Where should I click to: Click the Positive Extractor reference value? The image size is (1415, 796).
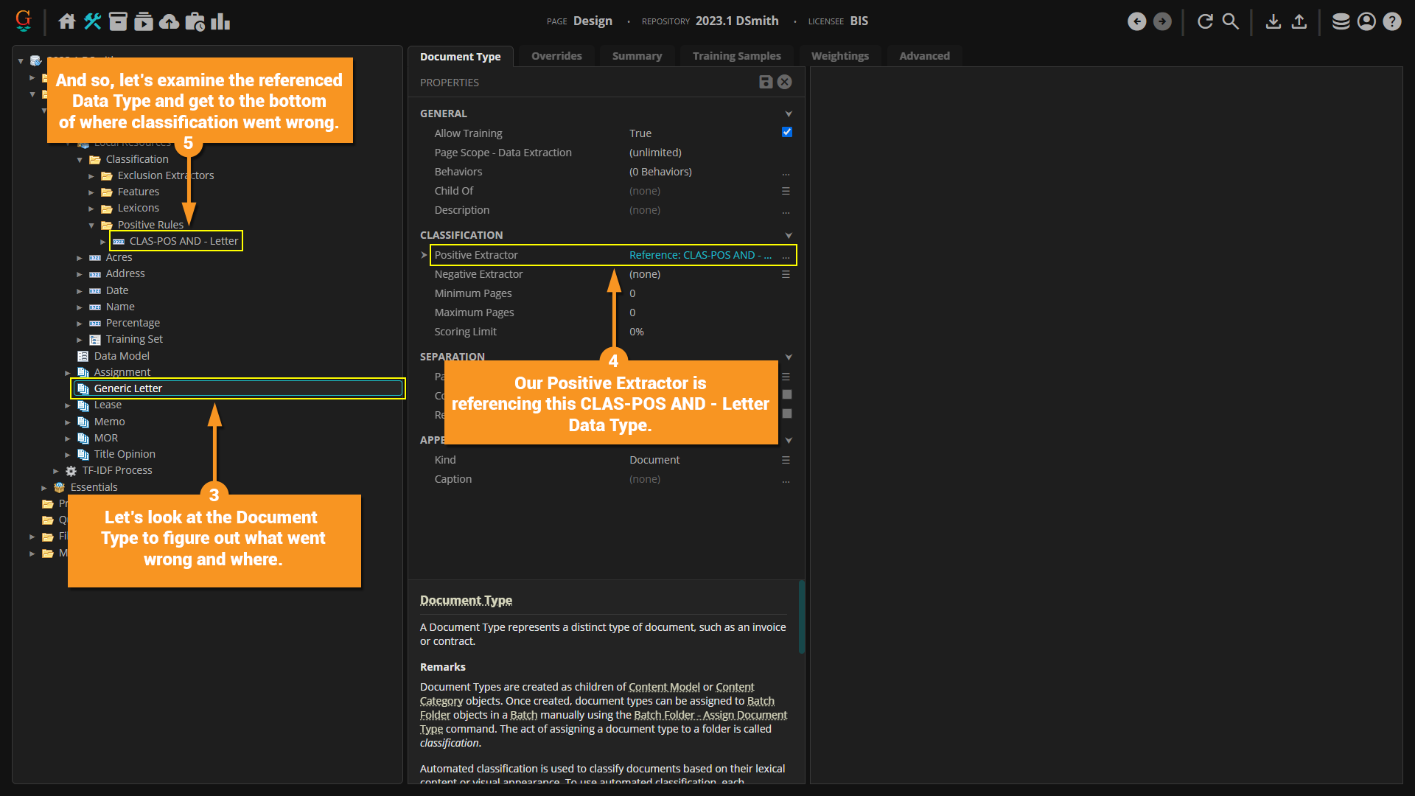click(699, 255)
